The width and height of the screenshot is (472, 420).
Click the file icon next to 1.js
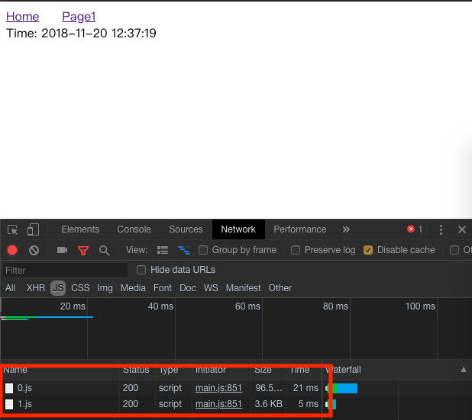click(9, 404)
